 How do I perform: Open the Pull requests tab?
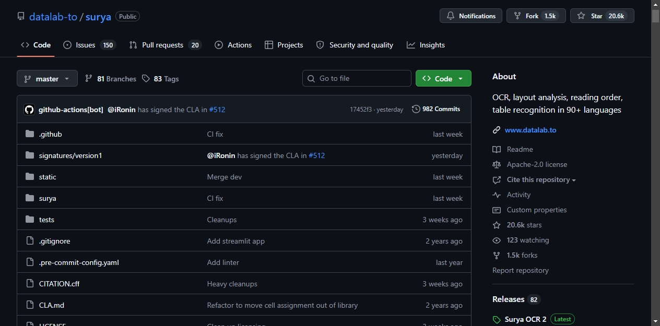tap(165, 45)
